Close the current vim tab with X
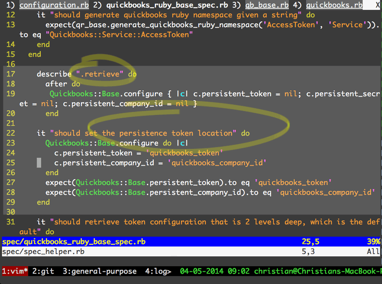 coord(377,5)
